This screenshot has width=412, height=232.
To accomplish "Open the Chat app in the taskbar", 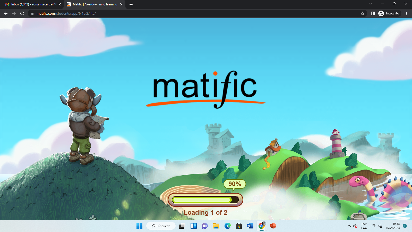I will (x=204, y=226).
